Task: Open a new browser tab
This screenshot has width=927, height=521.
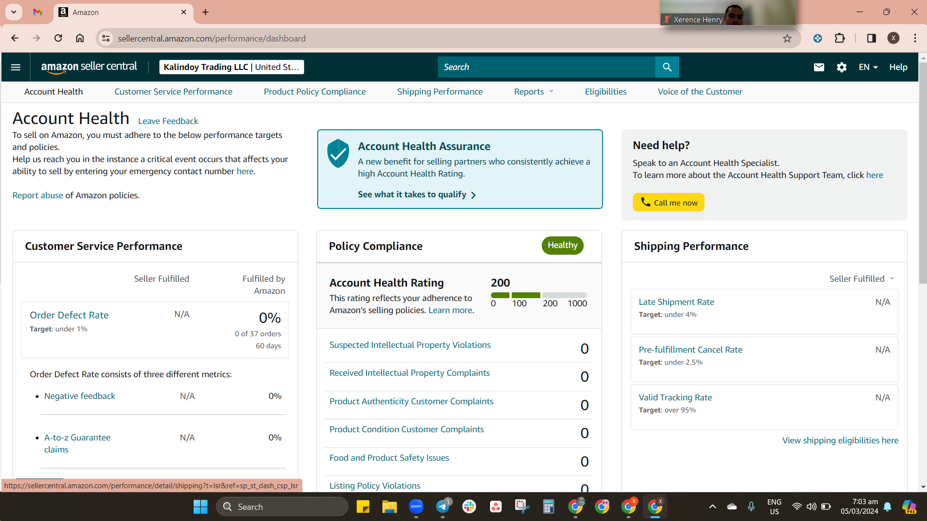Action: coord(206,12)
